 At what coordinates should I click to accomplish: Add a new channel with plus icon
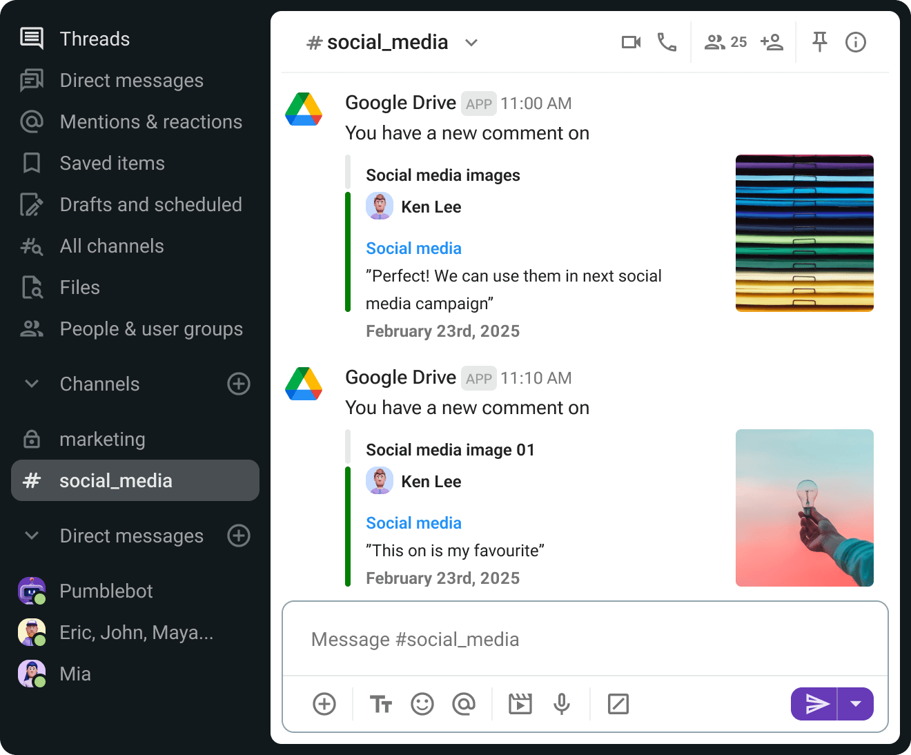click(x=239, y=384)
